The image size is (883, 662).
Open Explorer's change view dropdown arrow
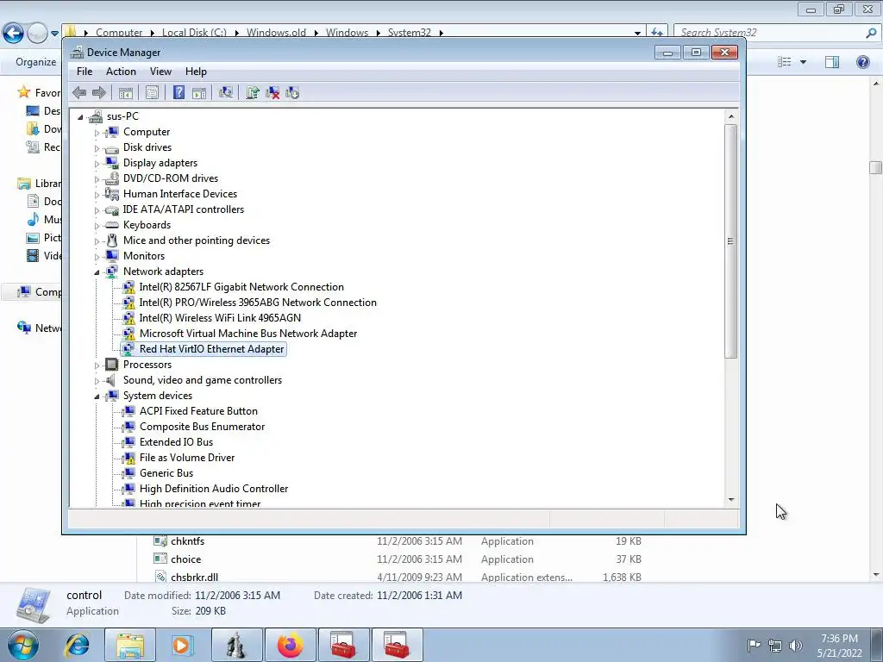tap(803, 62)
